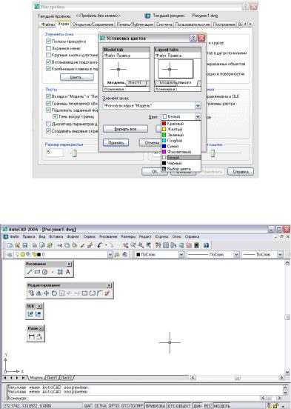This screenshot has height=409, width=291.
Task: Toggle the Границы печатаемой области checkbox
Action: coord(48,103)
